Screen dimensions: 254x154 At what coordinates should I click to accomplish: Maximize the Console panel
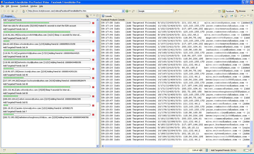pos(251,16)
